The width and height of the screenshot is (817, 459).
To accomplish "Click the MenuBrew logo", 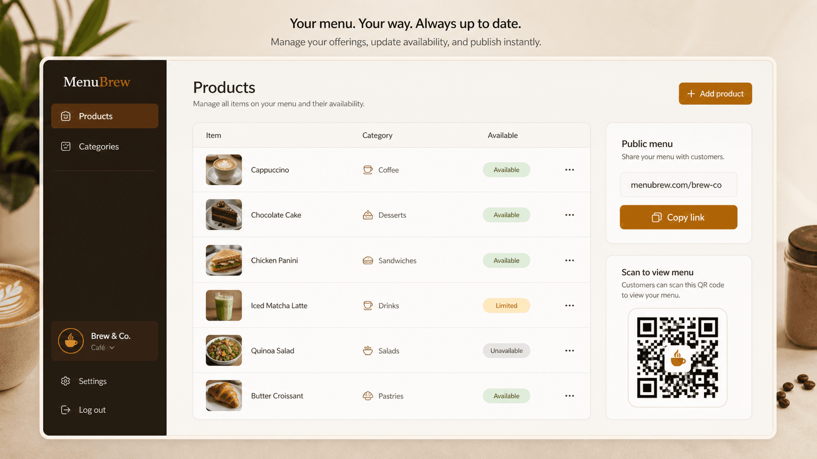I will [97, 82].
